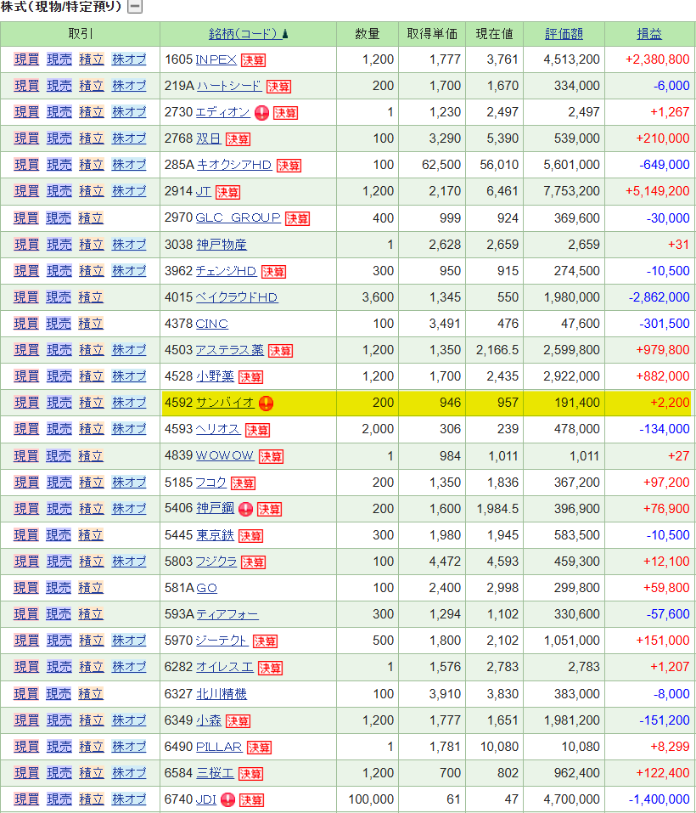Viewport: 696px width, 813px height.
Task: Open the CINC stock link
Action: (212, 324)
